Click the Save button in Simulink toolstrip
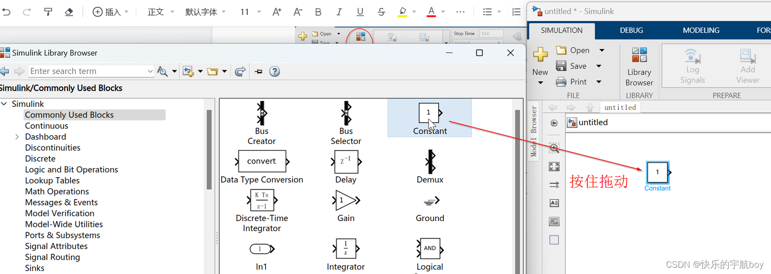The image size is (771, 274). 572,66
